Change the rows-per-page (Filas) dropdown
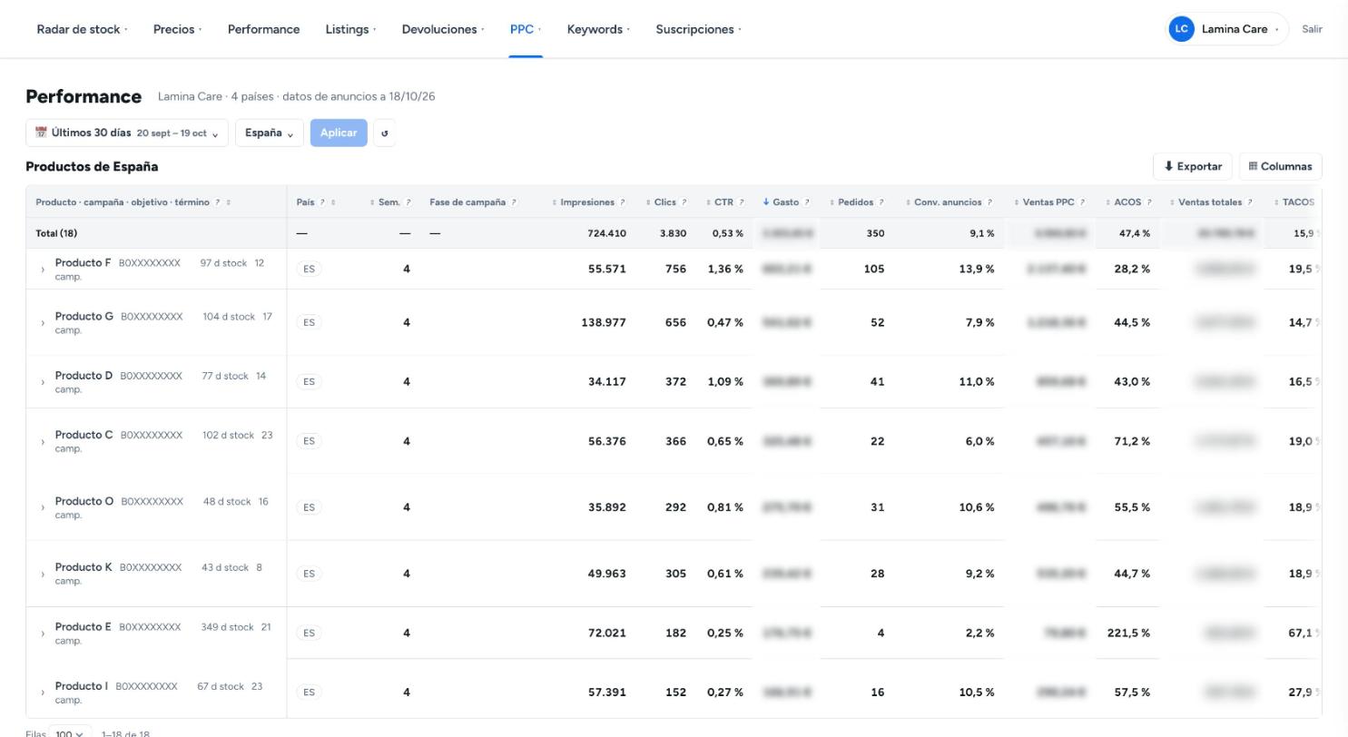1348x737 pixels. [70, 733]
